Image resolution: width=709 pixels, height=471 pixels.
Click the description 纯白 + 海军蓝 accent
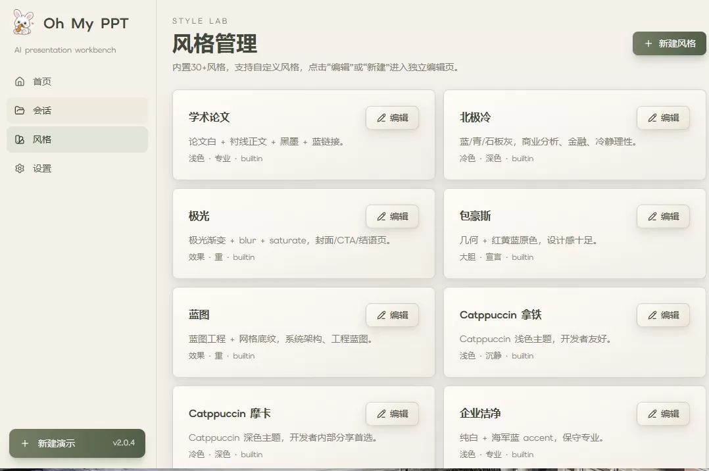(x=531, y=437)
